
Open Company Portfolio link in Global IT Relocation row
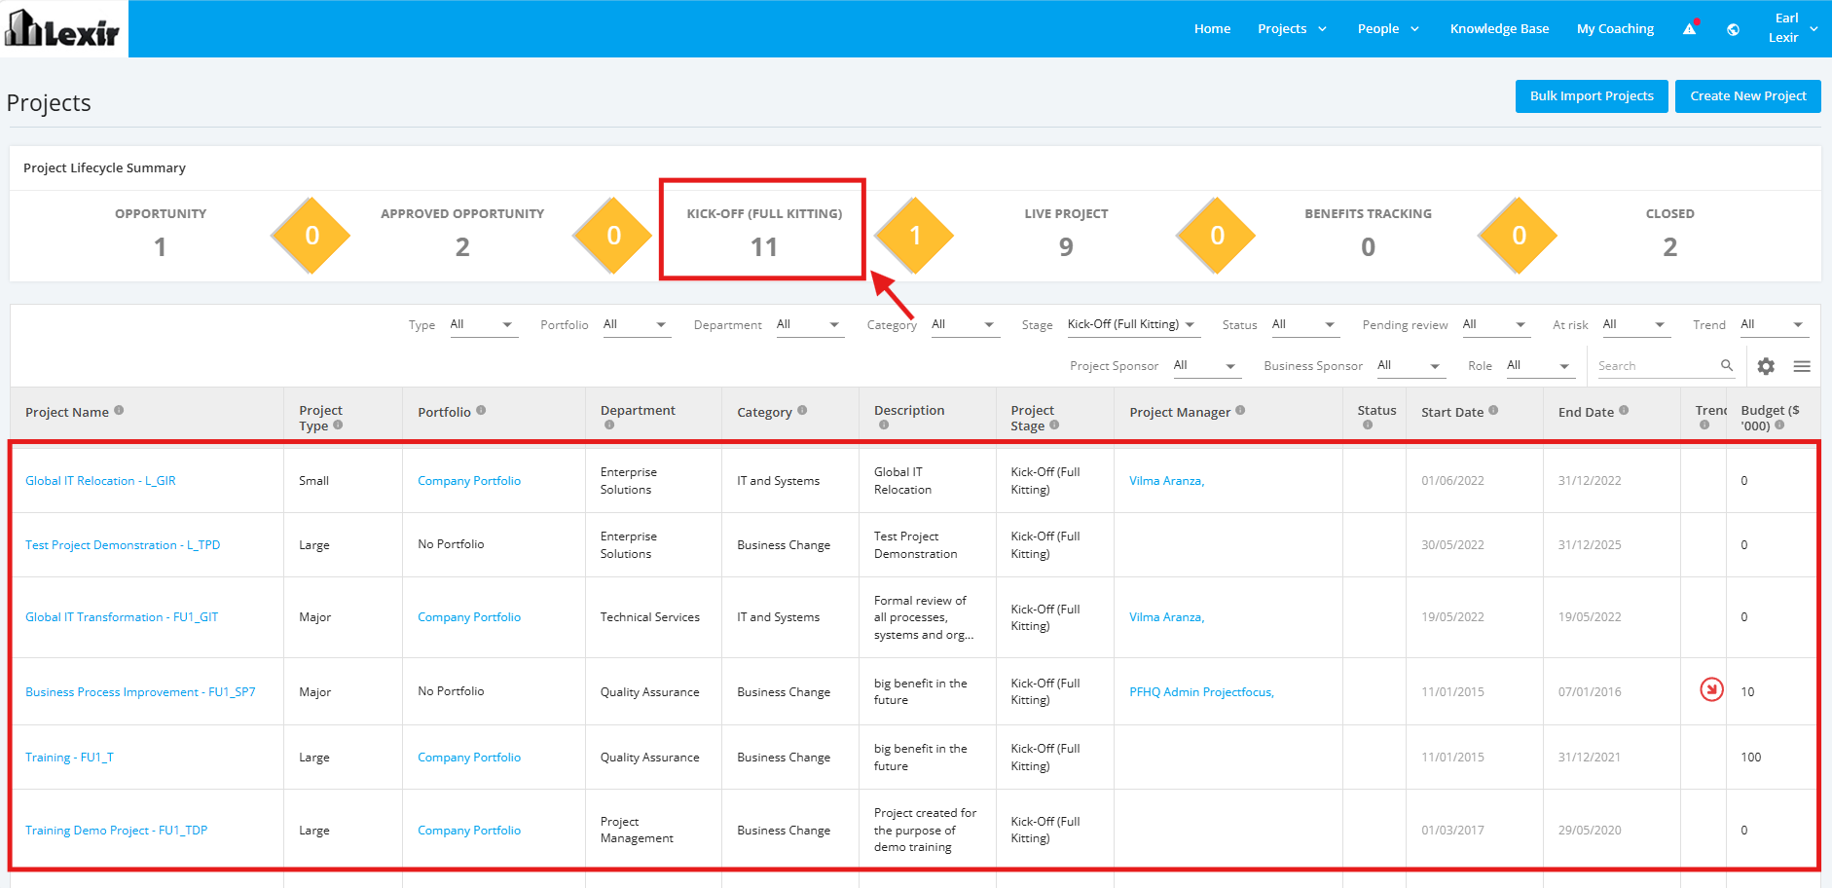(469, 480)
